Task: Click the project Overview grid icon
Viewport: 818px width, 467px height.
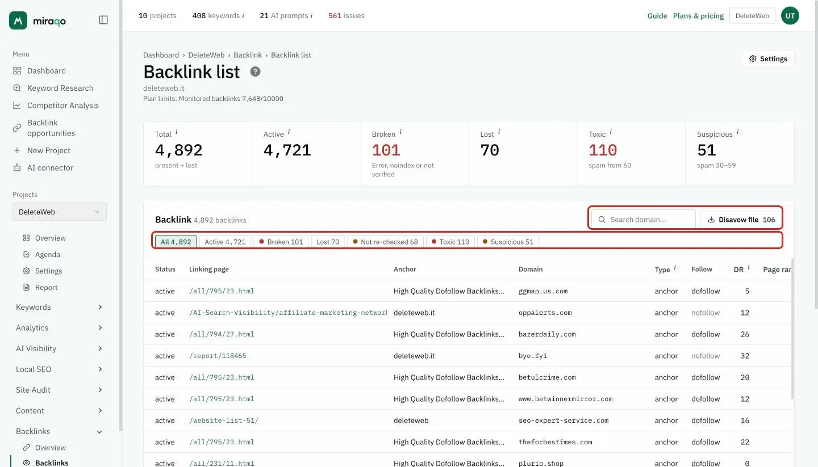Action: 26,238
